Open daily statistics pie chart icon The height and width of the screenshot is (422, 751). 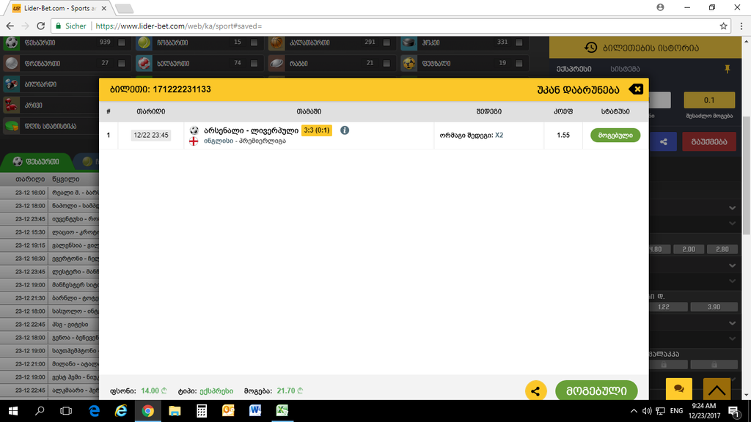click(12, 126)
